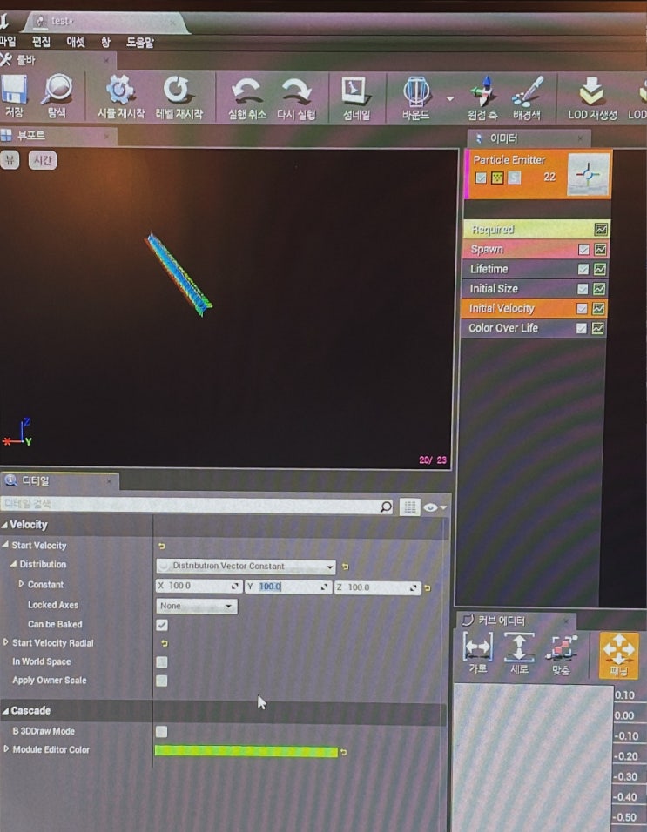Open the 도움말 (Help) menu

(139, 42)
